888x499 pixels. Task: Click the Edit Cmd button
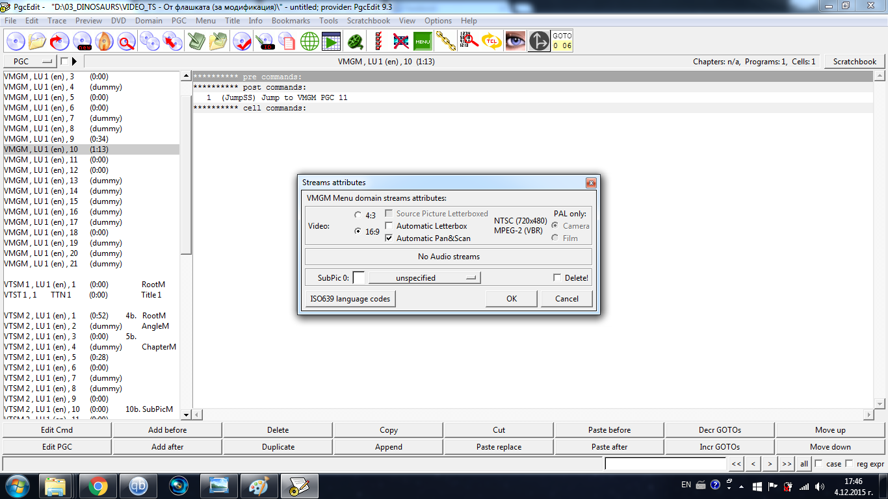[57, 429]
